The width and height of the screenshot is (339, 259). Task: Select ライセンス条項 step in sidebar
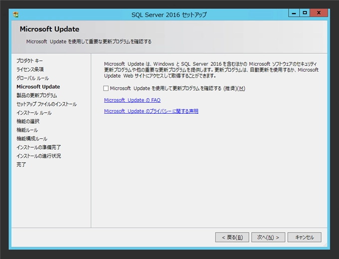click(30, 69)
